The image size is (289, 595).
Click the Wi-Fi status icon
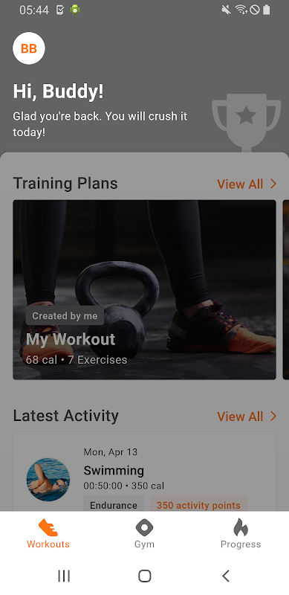241,10
